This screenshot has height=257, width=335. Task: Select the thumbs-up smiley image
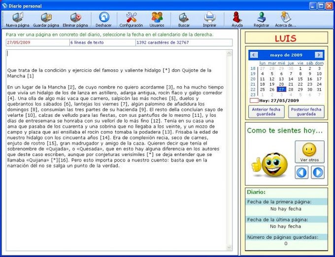click(x=269, y=165)
